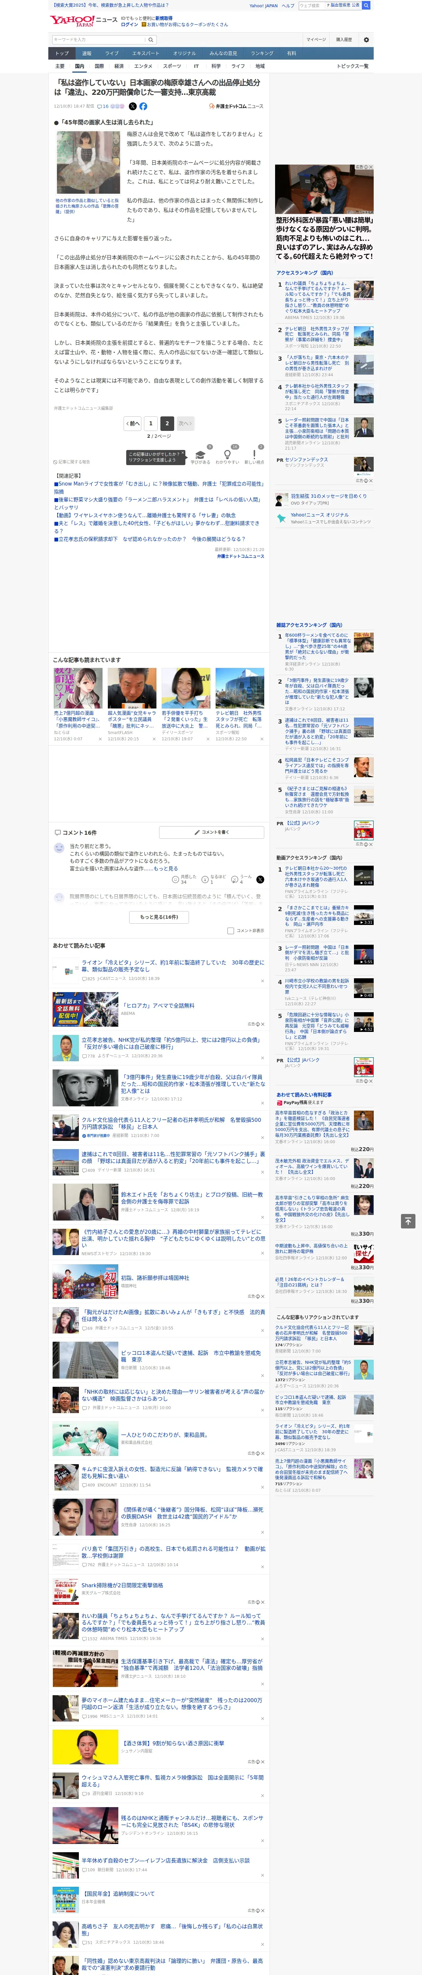Image resolution: width=422 pixels, height=1975 pixels.
Task: Open Yahoo!ニュース オリジナル banner
Action: click(325, 518)
